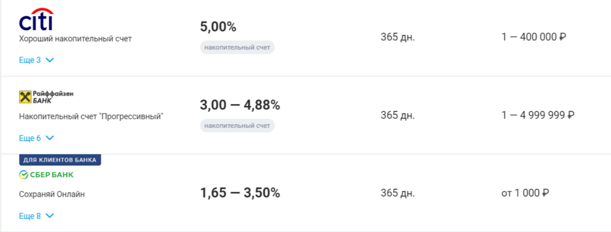Click the "Для клиентов банка" badge
The image size is (611, 232).
[x=61, y=160]
